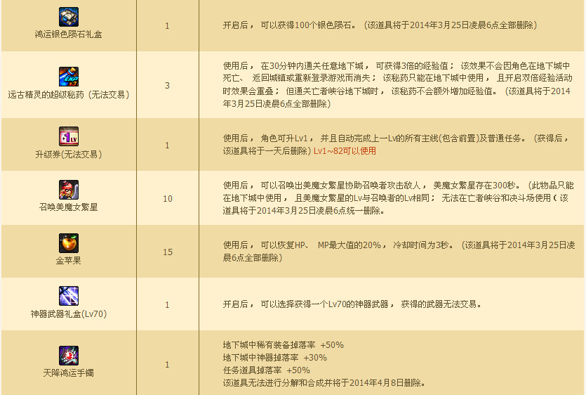Viewport: 586px width, 395px height.
Task: Click the item name 鸿运银色陨石礼盒
Action: pyautogui.click(x=68, y=34)
